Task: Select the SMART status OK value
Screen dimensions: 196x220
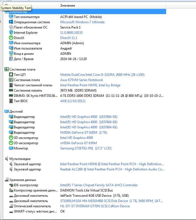Action: [x=62, y=211]
